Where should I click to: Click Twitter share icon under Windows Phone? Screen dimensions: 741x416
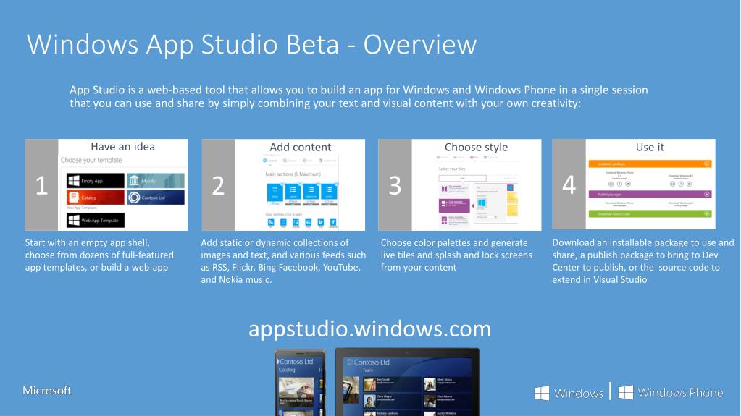[628, 184]
